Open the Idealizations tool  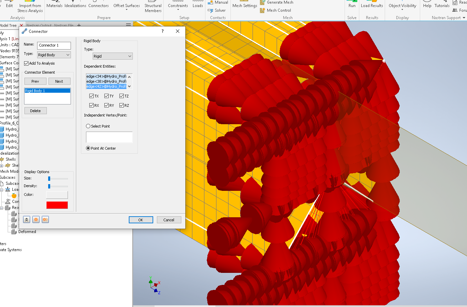75,5
